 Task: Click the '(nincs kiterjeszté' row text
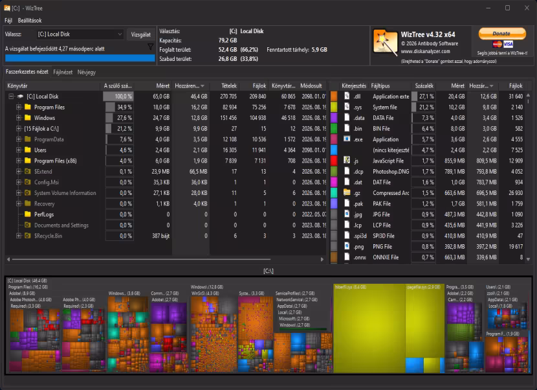[391, 150]
